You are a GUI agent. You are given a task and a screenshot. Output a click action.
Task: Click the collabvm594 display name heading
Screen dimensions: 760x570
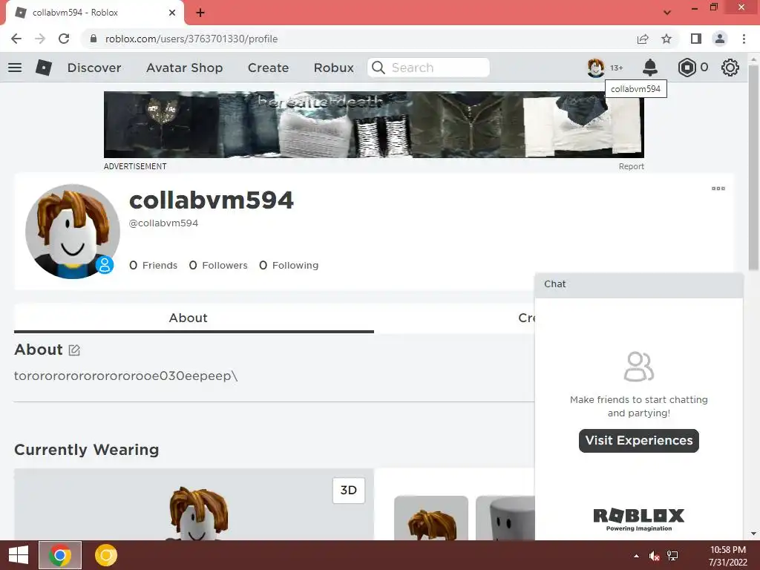[212, 200]
